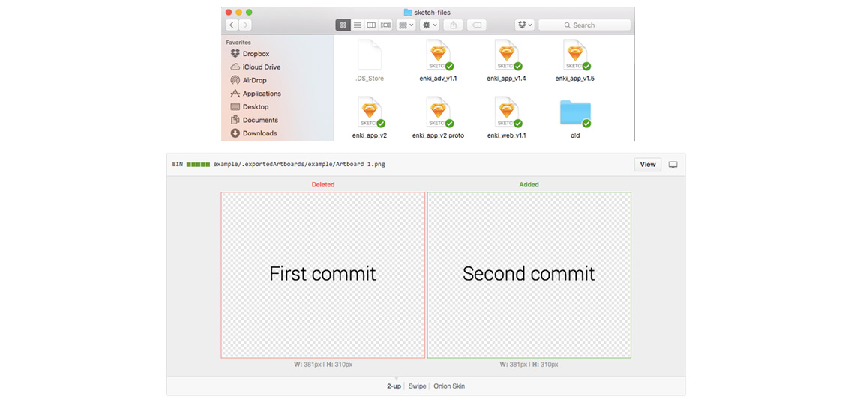Select Downloads in the sidebar

pyautogui.click(x=253, y=133)
